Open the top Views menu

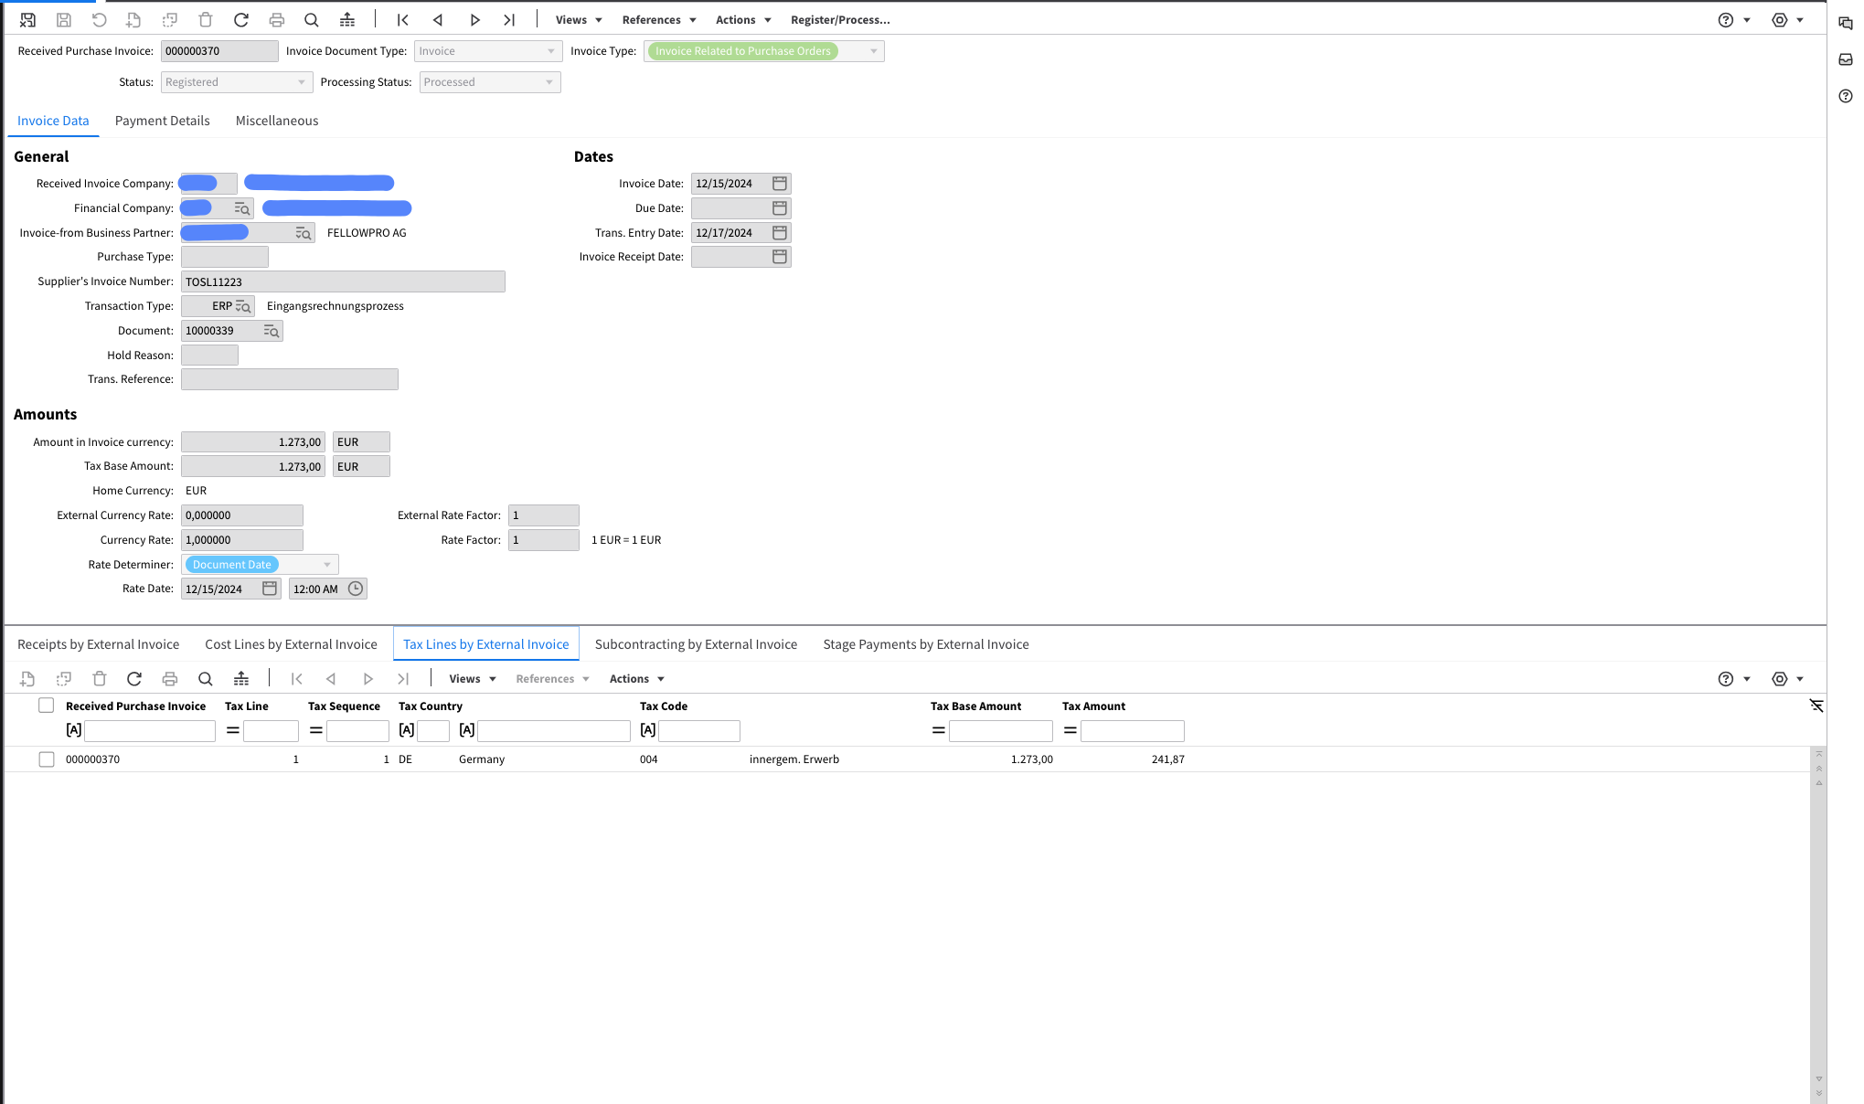(x=579, y=20)
